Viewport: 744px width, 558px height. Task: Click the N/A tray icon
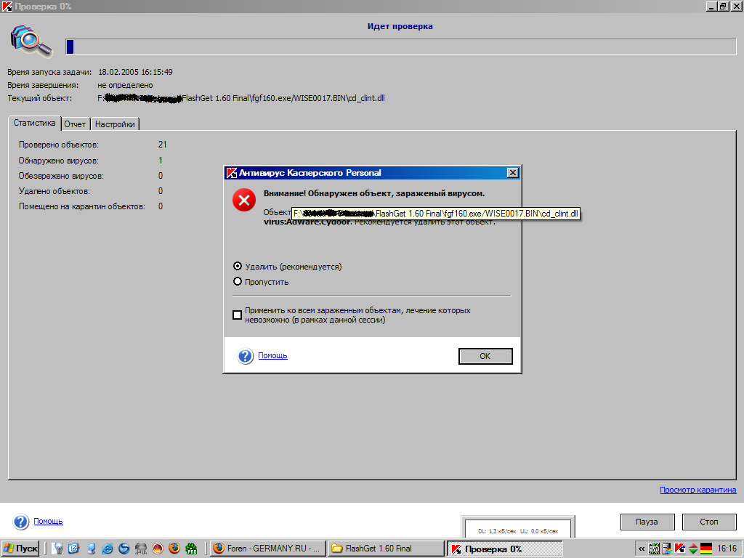(x=654, y=549)
